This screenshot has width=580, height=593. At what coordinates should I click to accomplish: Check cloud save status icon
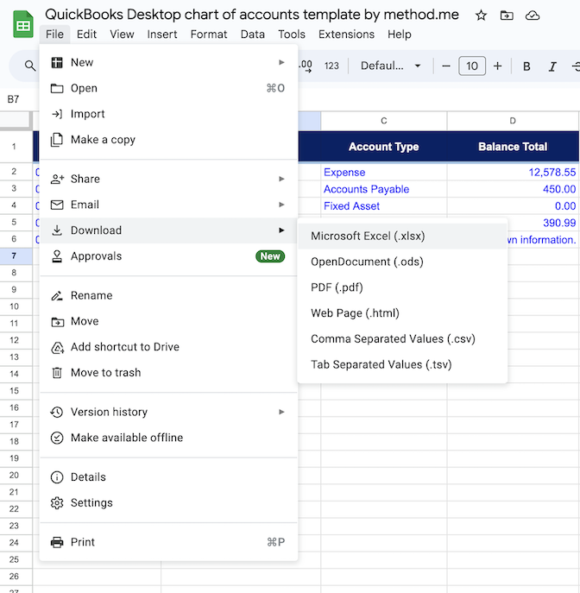(x=533, y=16)
